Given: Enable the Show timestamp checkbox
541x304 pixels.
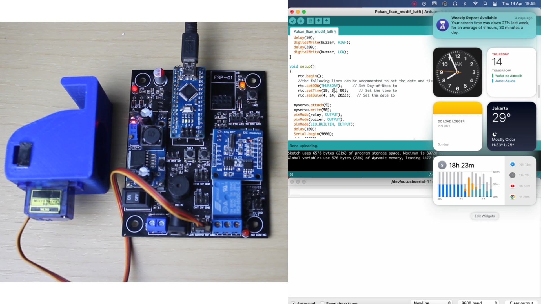Looking at the screenshot, I should (x=322, y=303).
